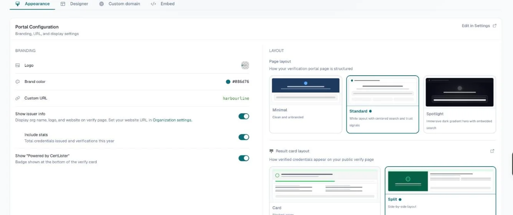Screen dimensions: 513x215
Task: Click the Brand color palette icon
Action: pos(18,82)
